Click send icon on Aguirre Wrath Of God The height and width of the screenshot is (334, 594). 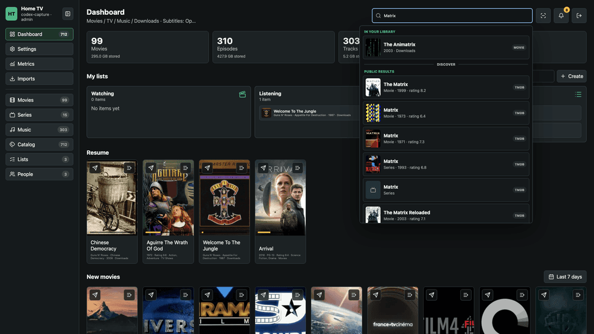tap(151, 167)
